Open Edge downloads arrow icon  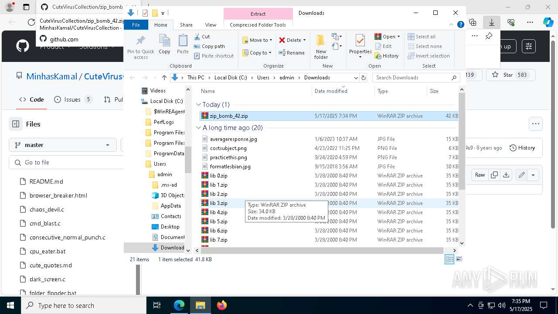tap(492, 22)
